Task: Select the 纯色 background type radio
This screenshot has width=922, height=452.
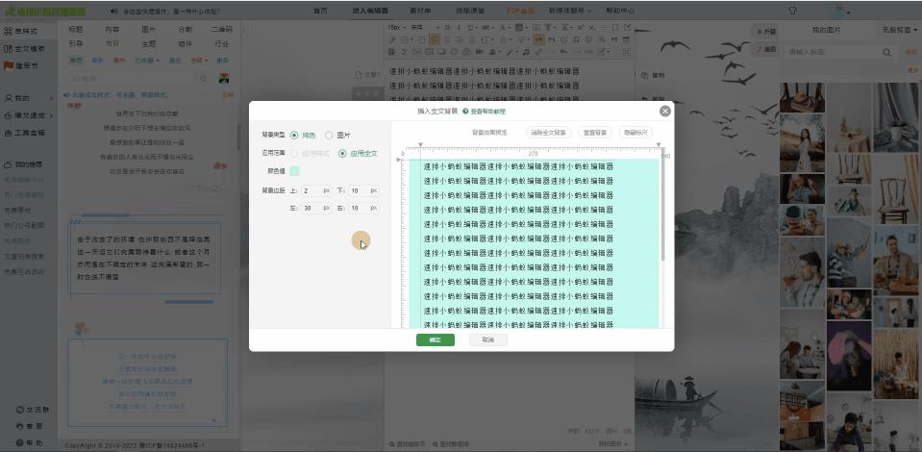Action: [295, 136]
